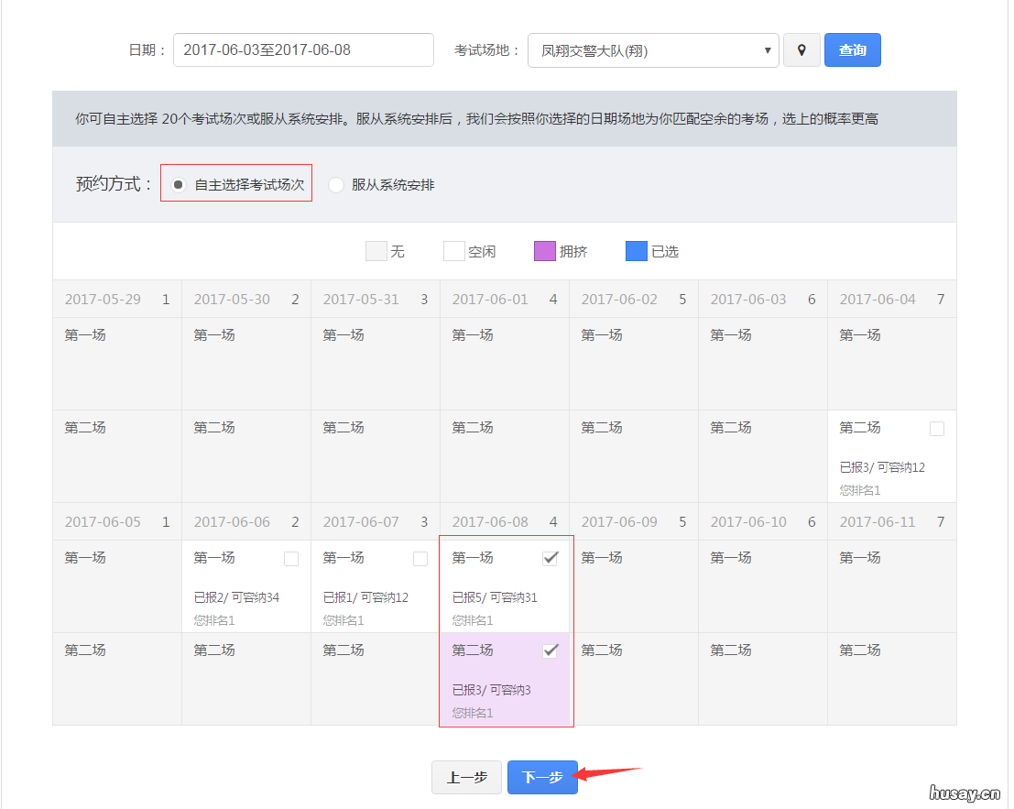Click the location pin icon beside venue dropdown
Viewport: 1014px width, 809px height.
[801, 50]
